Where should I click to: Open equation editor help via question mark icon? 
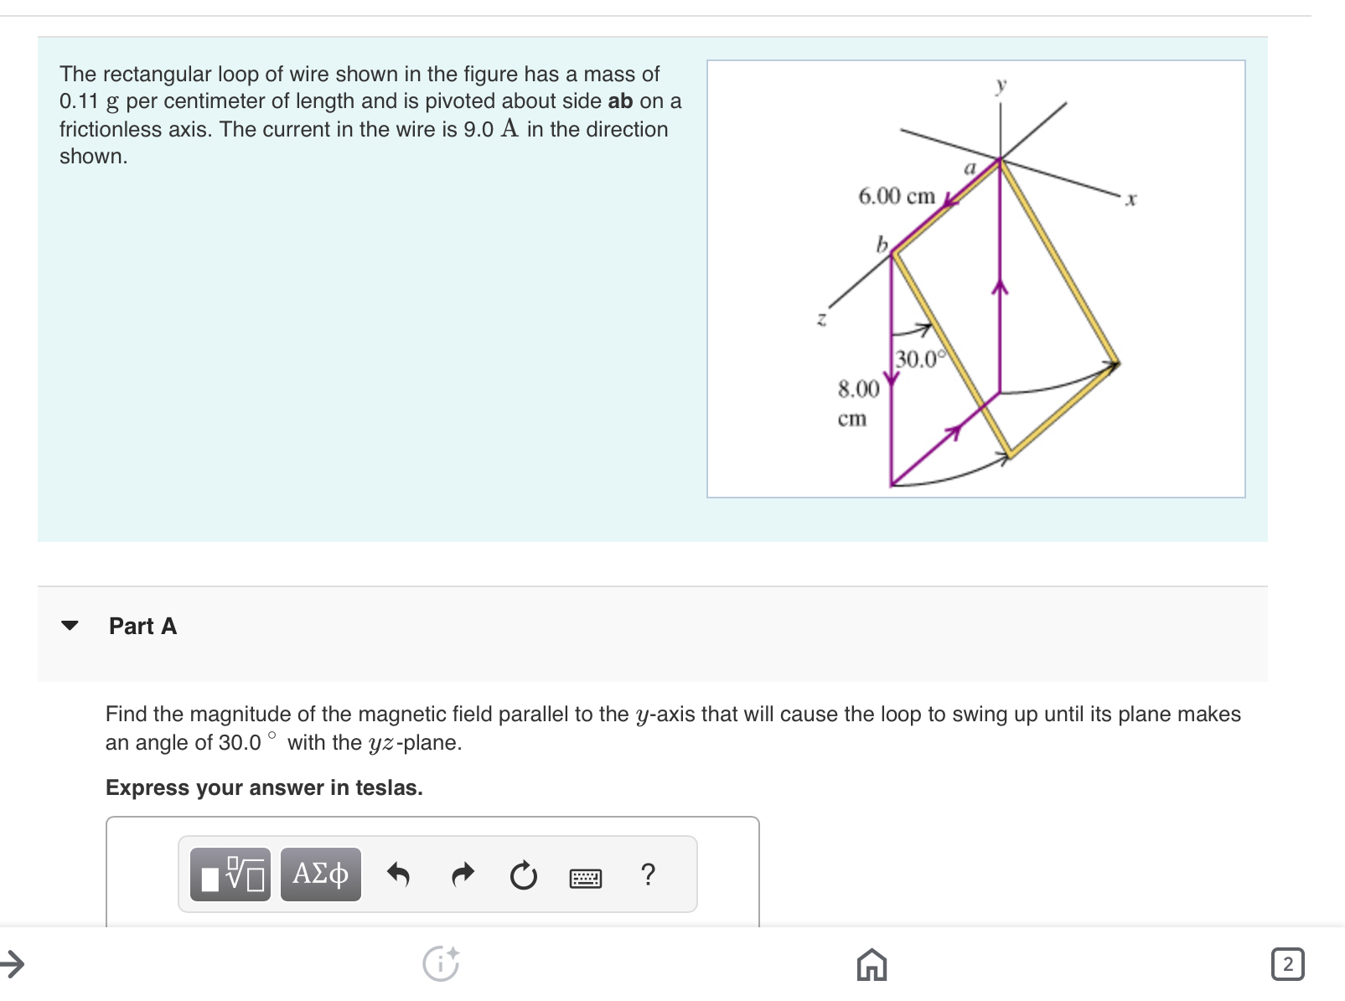coord(649,875)
